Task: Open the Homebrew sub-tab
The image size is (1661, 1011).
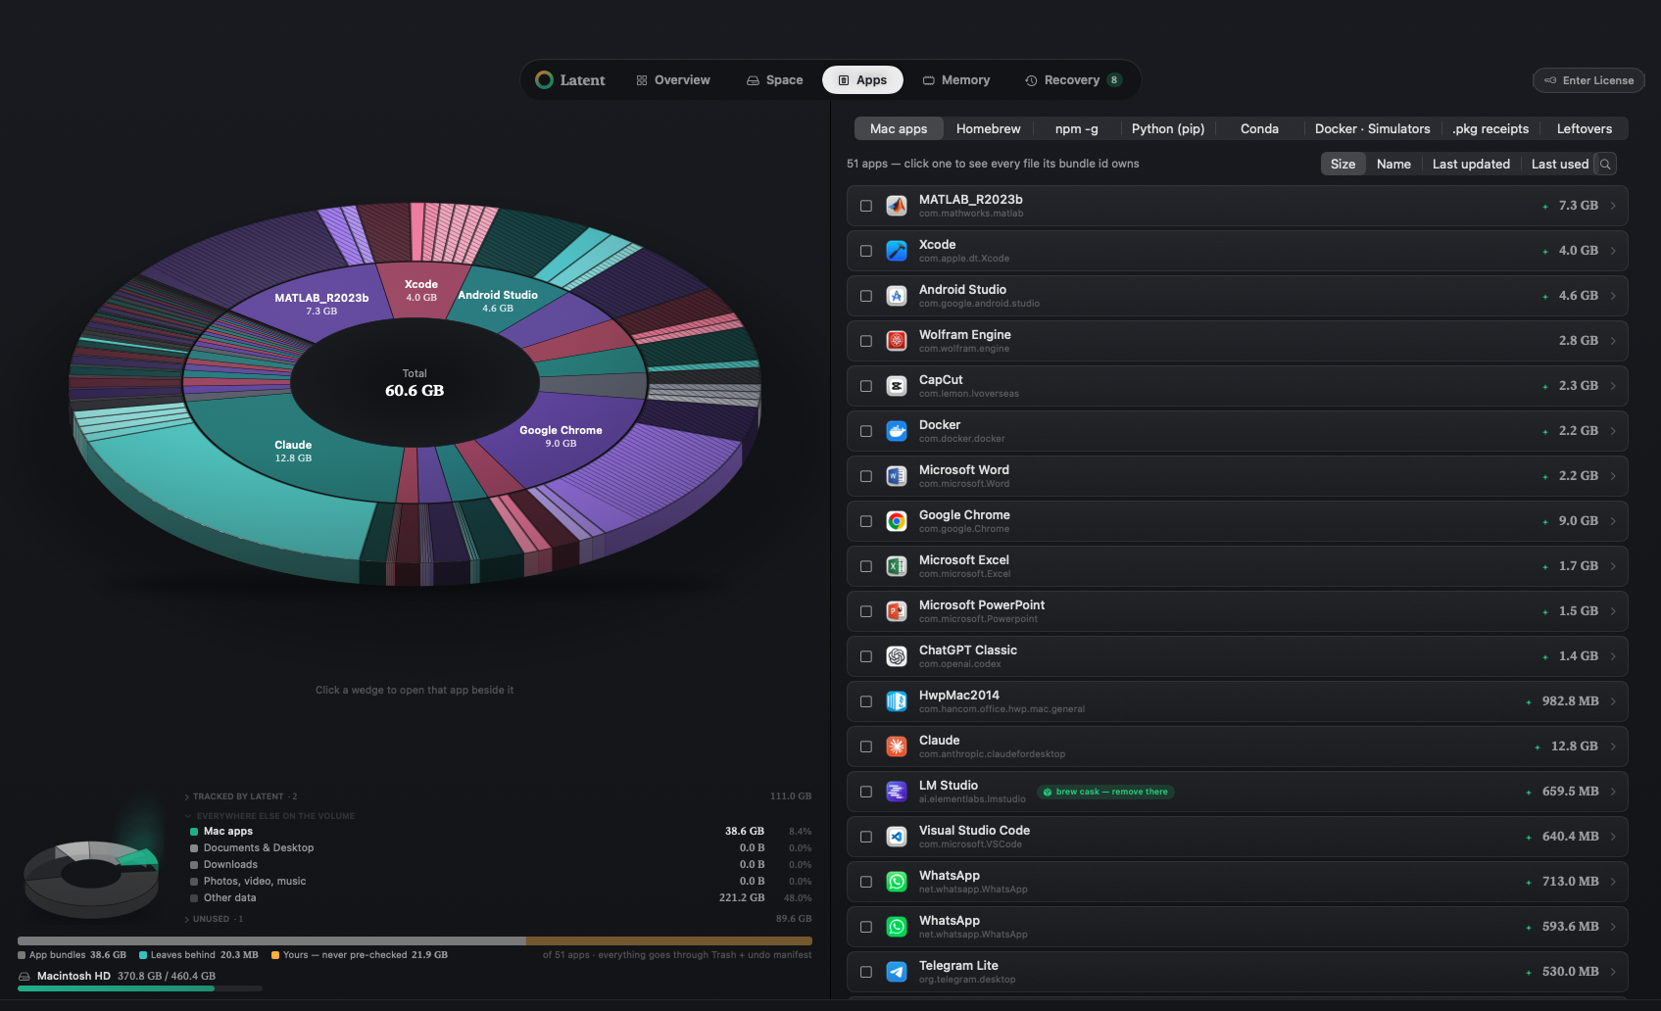Action: (988, 128)
